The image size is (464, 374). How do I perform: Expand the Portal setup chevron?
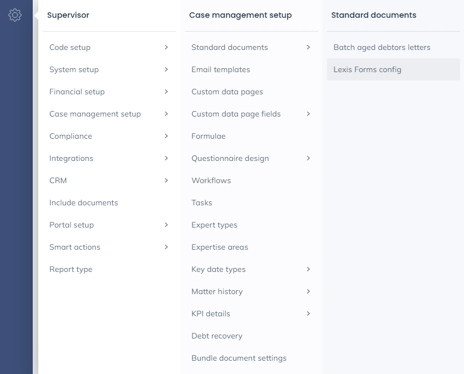pos(166,225)
